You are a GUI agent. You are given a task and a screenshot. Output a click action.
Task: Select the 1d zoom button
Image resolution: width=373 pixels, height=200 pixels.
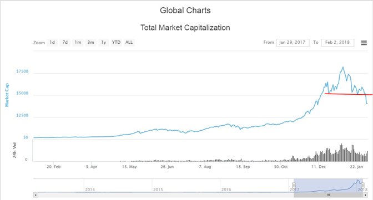(52, 43)
